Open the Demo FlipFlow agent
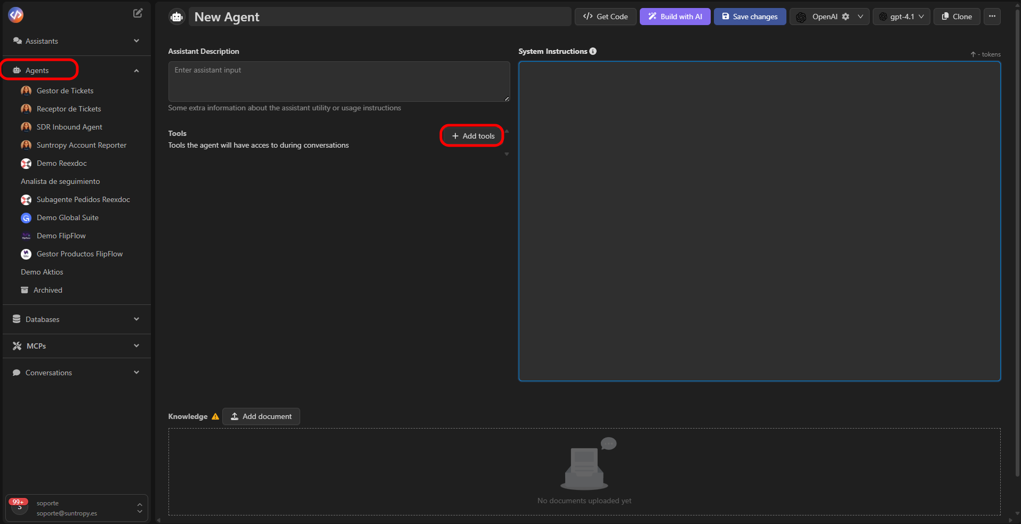 click(61, 236)
